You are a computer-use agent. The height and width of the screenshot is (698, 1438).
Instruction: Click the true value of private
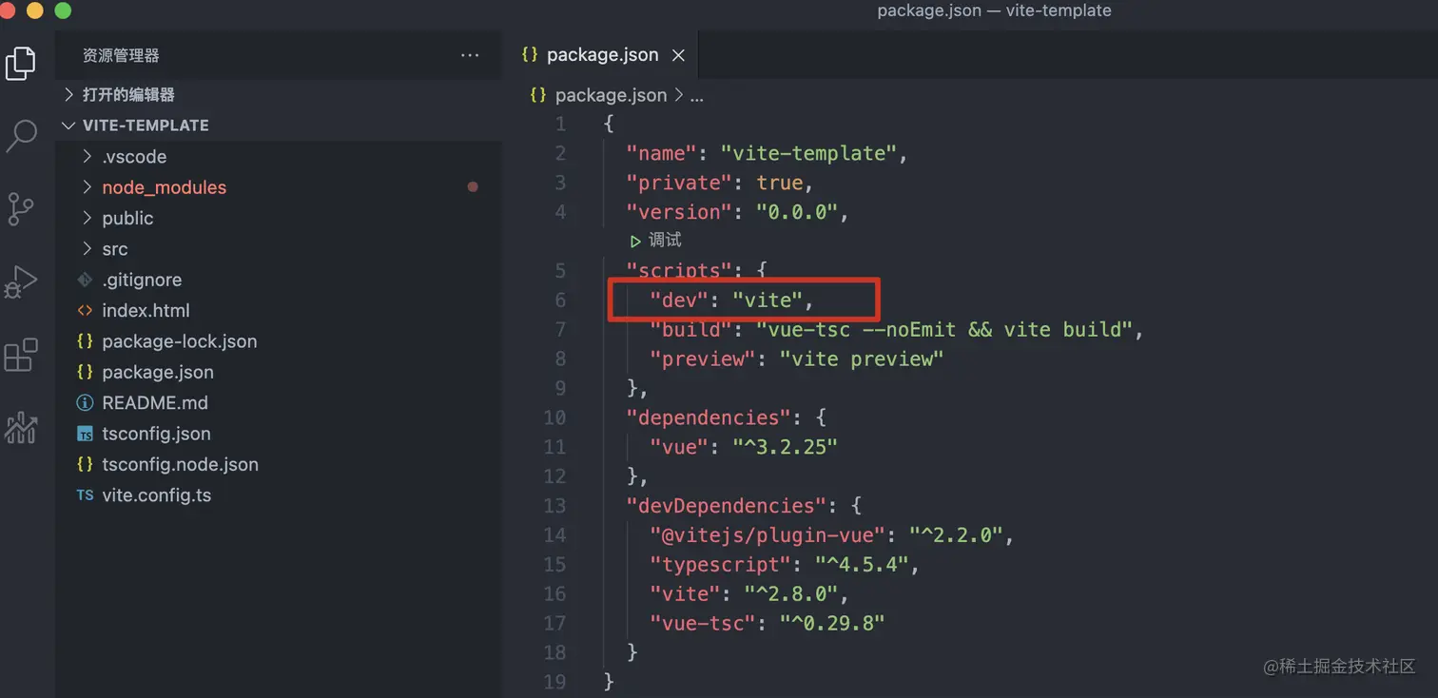click(x=779, y=183)
